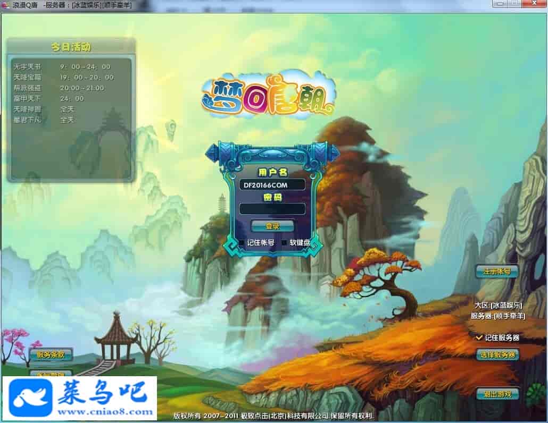The image size is (548, 423).
Task: Select the 天降神兽 activity row
Action: 44,109
